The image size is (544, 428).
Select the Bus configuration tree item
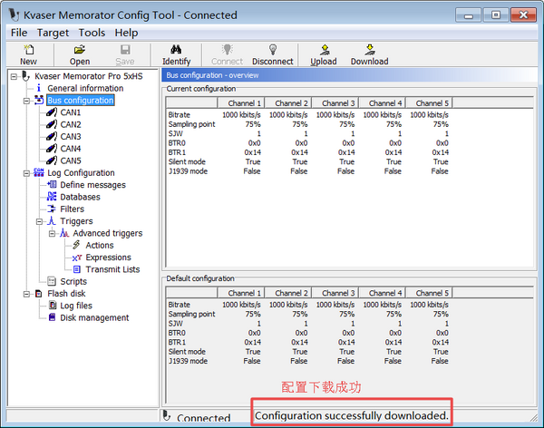(81, 101)
